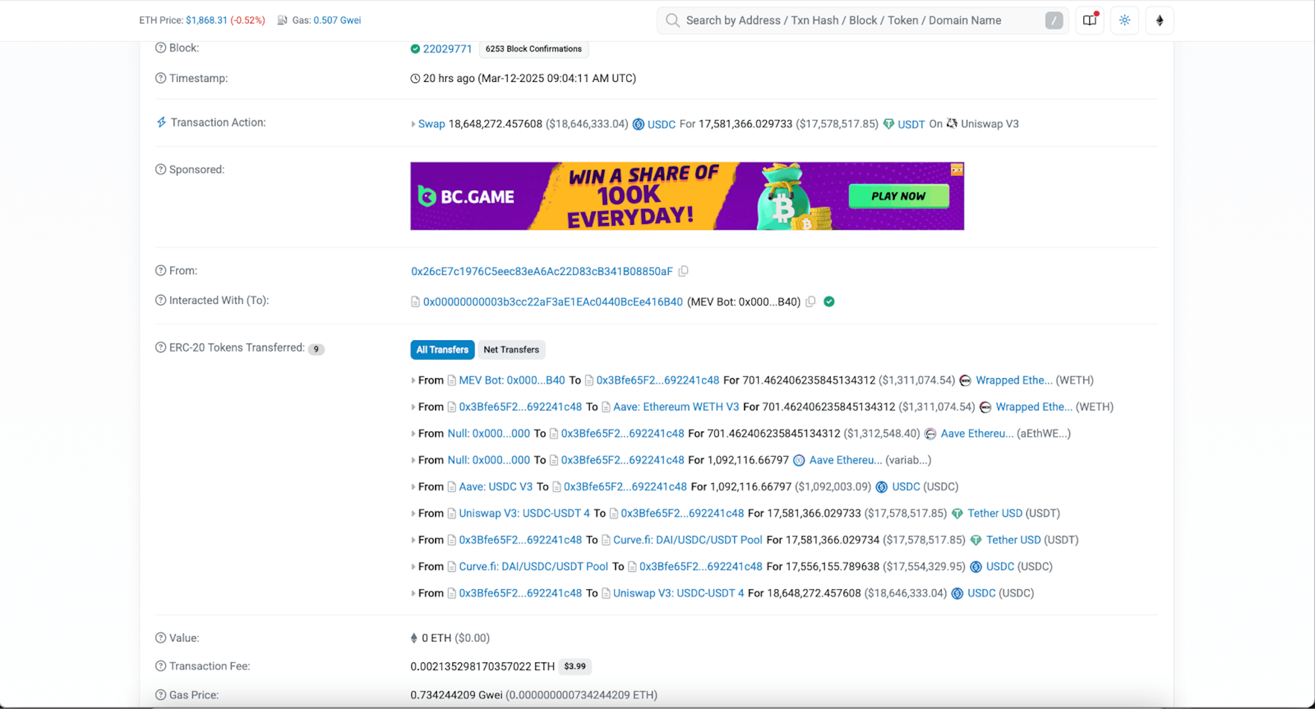
Task: Click the book notifications icon
Action: 1089,21
